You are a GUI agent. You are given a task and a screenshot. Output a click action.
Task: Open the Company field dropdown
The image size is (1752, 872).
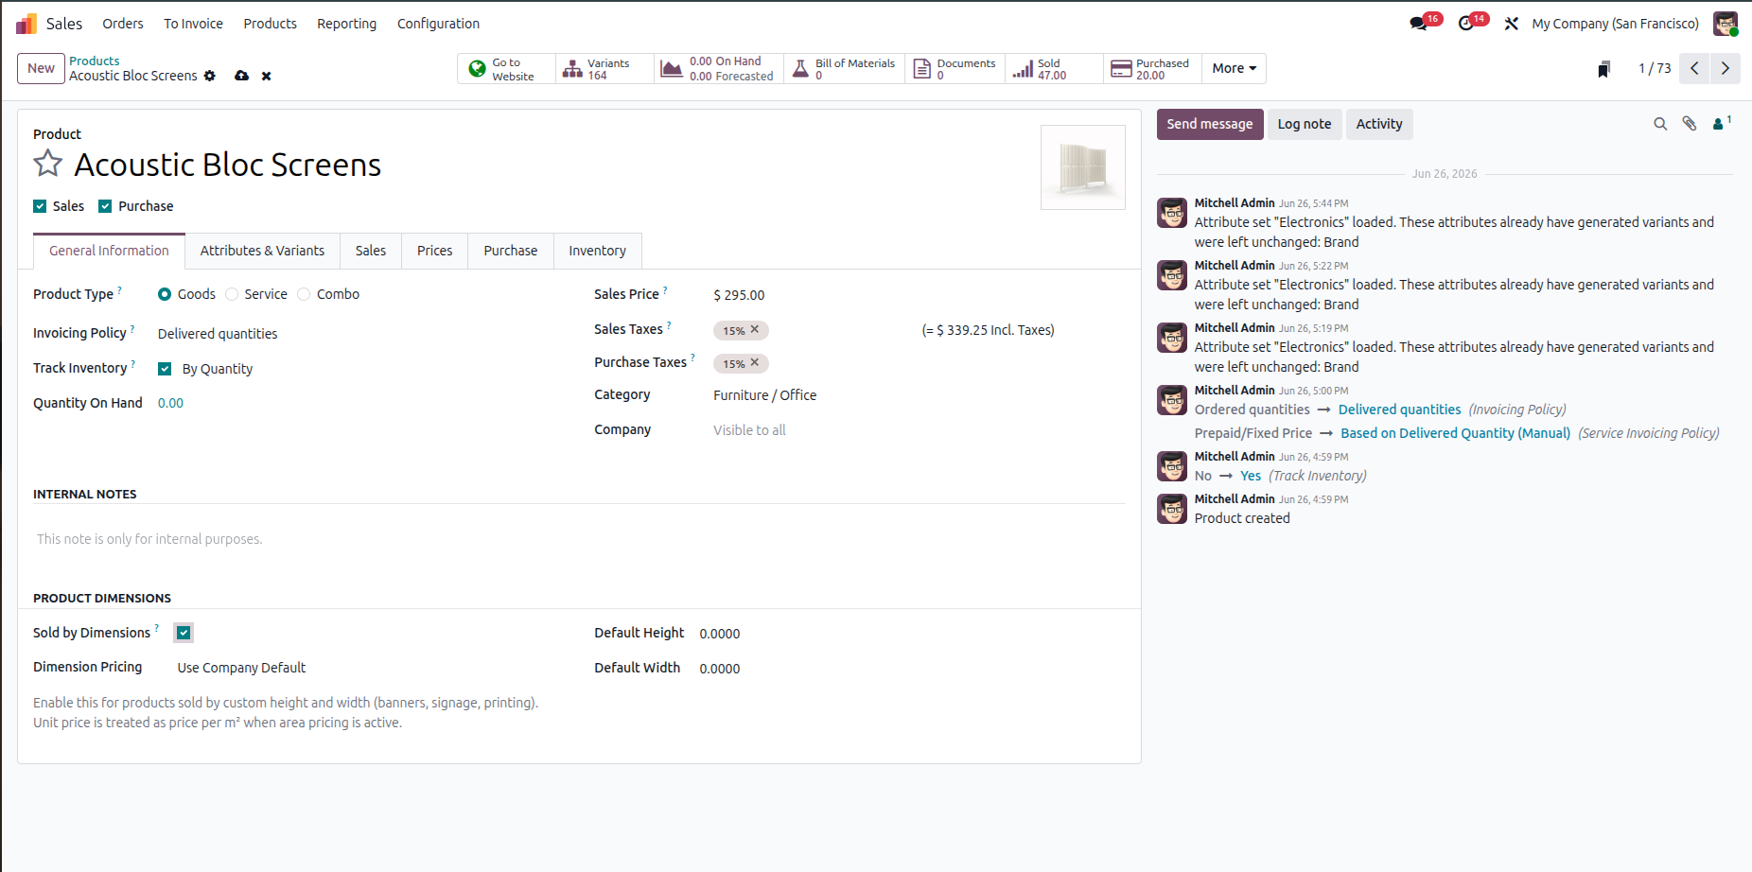(x=918, y=430)
